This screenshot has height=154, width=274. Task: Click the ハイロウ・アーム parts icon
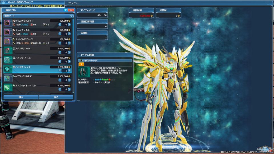click(x=7, y=60)
